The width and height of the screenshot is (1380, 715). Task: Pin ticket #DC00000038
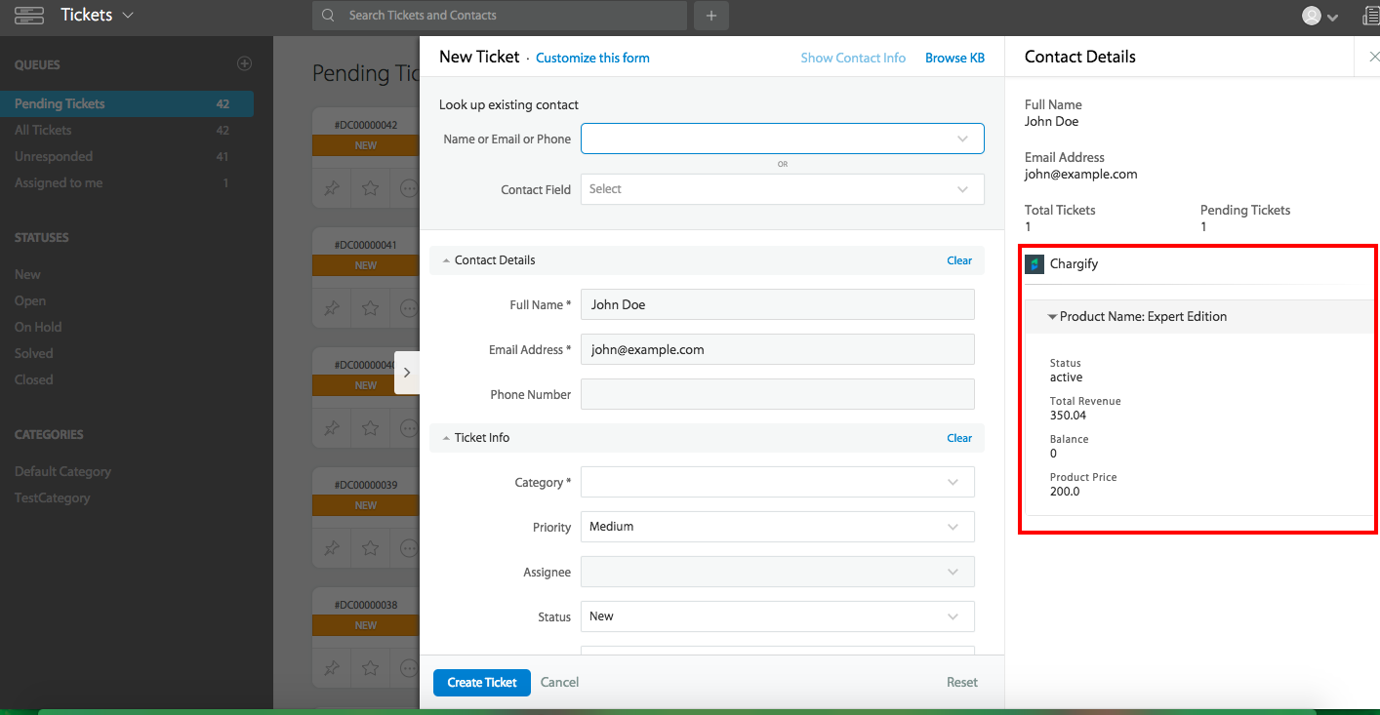(332, 668)
